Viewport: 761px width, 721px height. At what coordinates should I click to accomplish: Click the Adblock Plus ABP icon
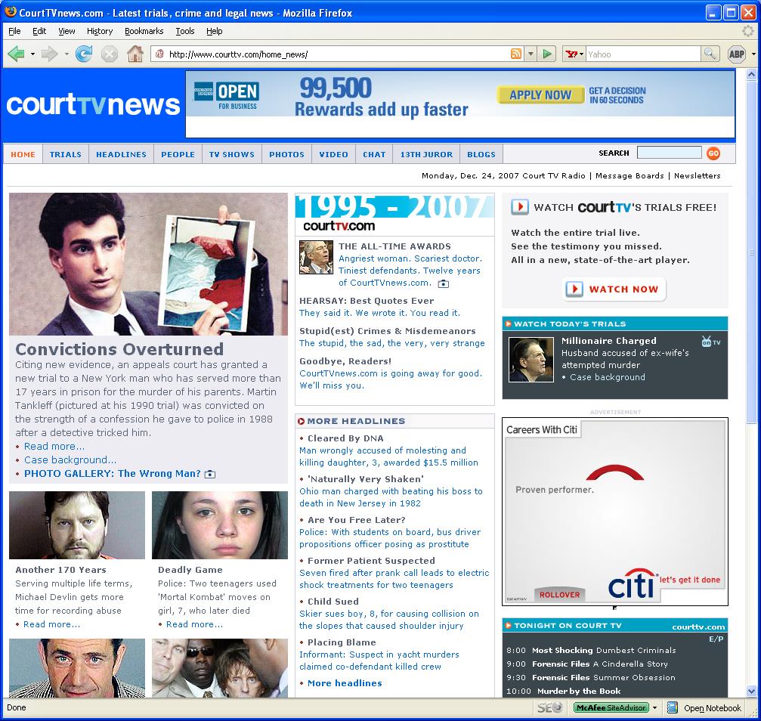coord(737,54)
